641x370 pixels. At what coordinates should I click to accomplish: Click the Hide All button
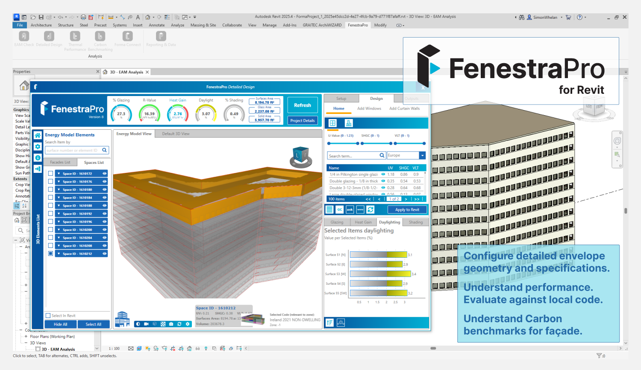pos(60,324)
